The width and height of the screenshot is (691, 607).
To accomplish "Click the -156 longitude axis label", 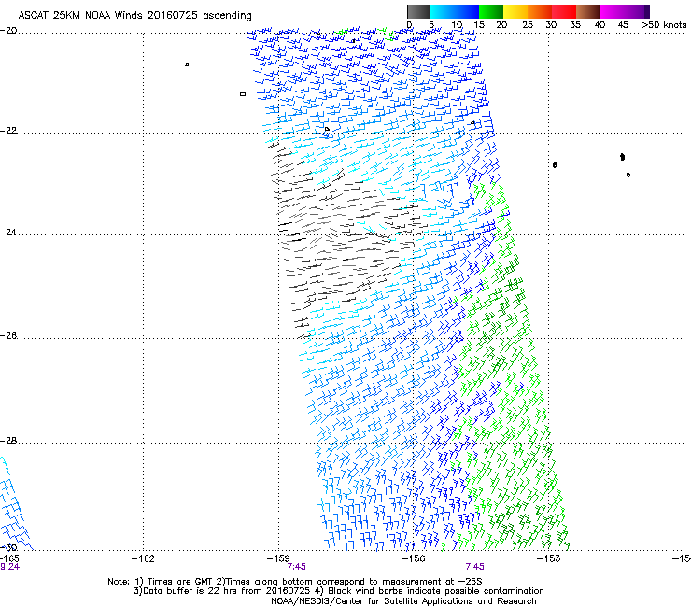I will coord(414,559).
